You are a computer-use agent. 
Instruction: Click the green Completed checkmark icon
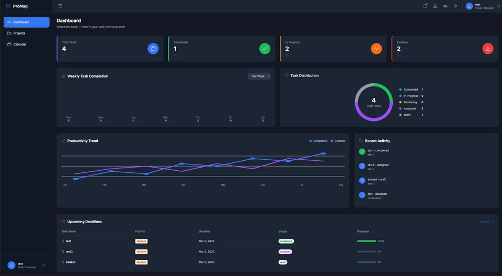coord(265,49)
